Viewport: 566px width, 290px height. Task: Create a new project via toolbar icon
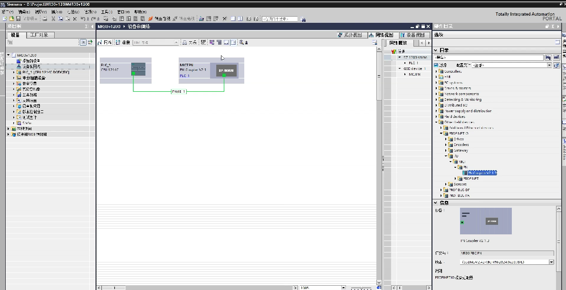[5, 19]
